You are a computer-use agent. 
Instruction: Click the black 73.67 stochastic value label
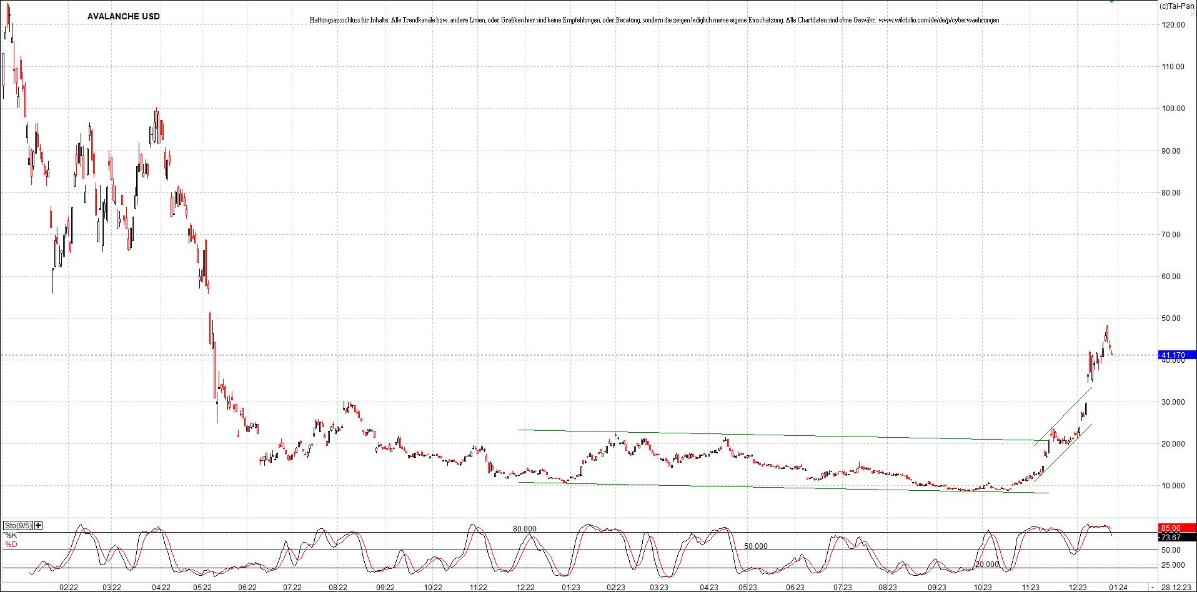click(x=1171, y=537)
